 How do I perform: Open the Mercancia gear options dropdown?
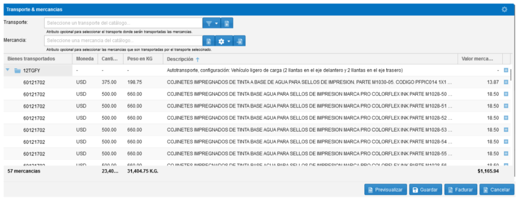[224, 41]
